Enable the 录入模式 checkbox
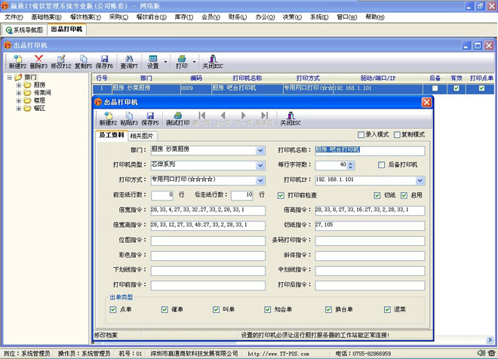Screen dimensions: 498x359 tap(361, 135)
